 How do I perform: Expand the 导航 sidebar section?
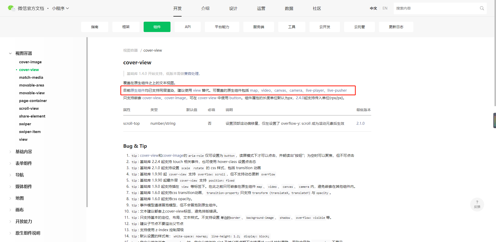(10, 175)
